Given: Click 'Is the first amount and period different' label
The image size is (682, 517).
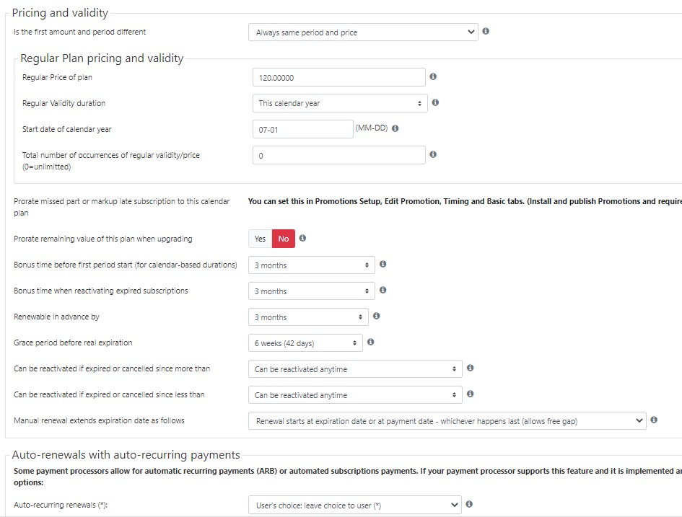Looking at the screenshot, I should pyautogui.click(x=79, y=32).
